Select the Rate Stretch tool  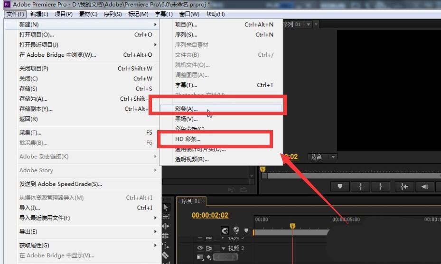pos(166,246)
